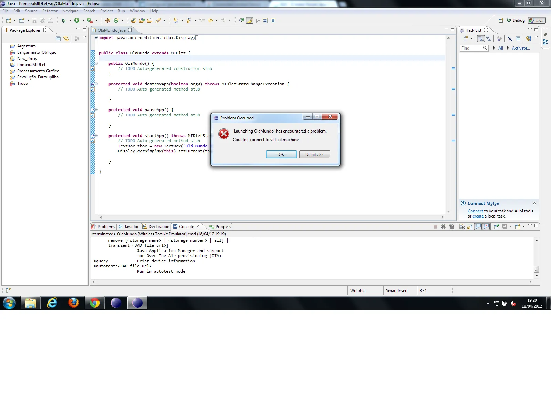Expand the folded import section in the editor
The height and width of the screenshot is (413, 551).
click(x=96, y=38)
